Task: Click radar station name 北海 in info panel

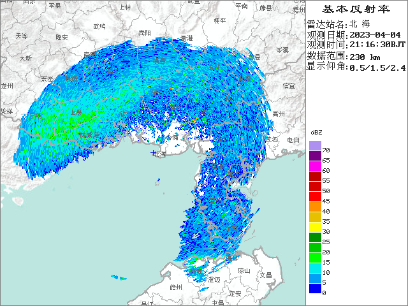Action: coord(360,24)
